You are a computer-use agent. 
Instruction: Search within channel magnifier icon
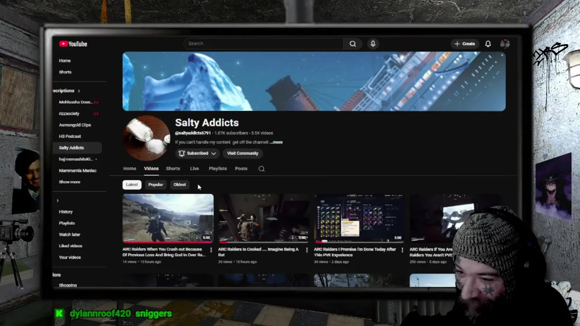(261, 168)
